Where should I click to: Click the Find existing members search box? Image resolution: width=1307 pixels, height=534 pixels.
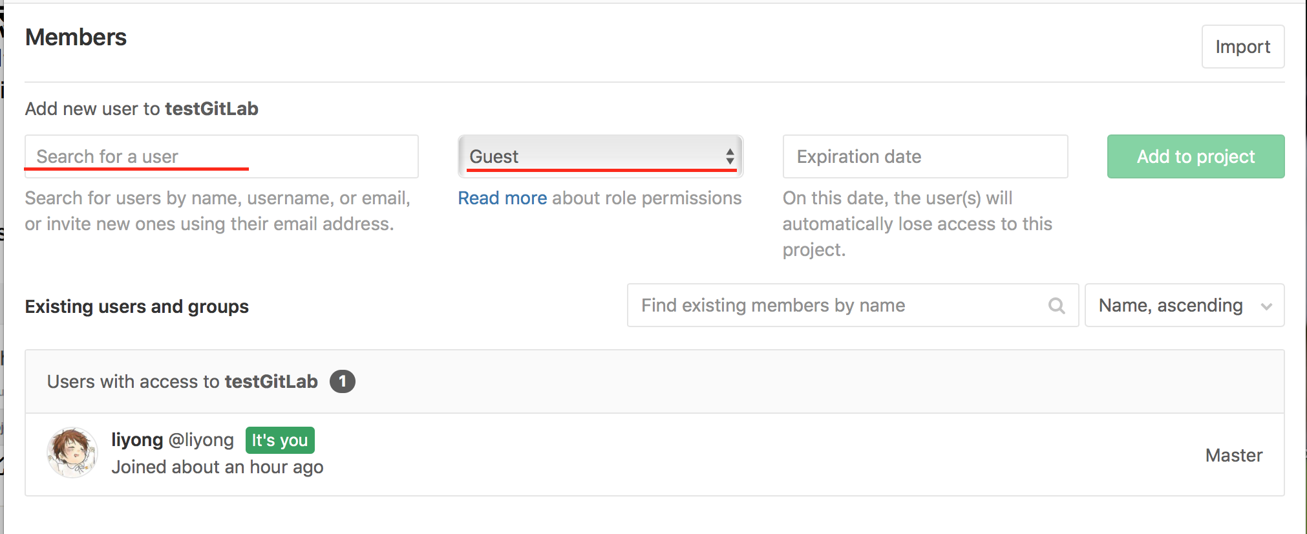coord(837,305)
